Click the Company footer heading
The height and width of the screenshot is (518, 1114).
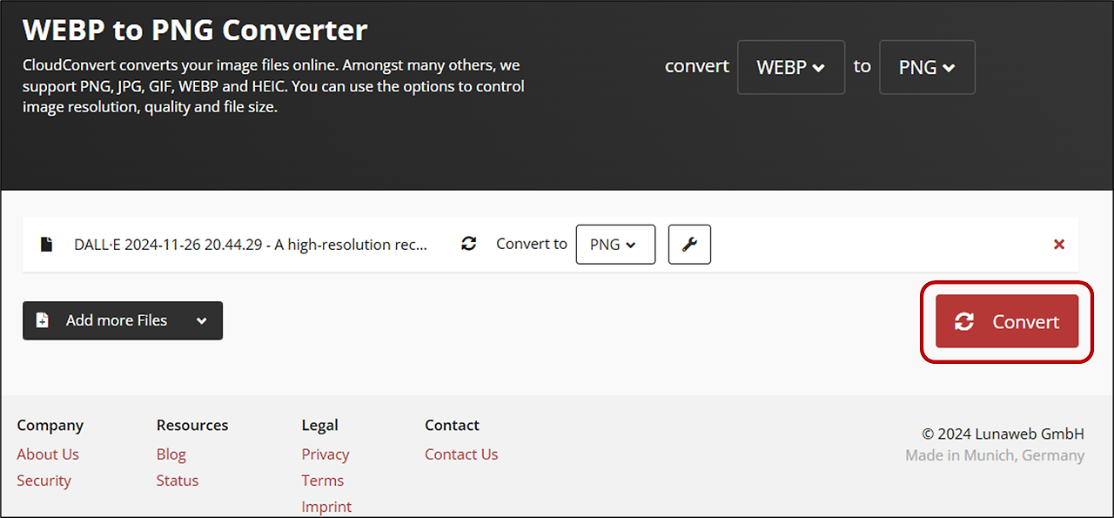click(50, 426)
